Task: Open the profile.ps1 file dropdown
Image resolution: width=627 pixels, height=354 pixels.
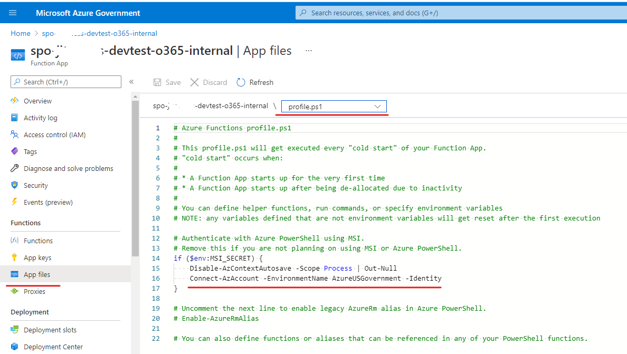Action: coord(334,107)
